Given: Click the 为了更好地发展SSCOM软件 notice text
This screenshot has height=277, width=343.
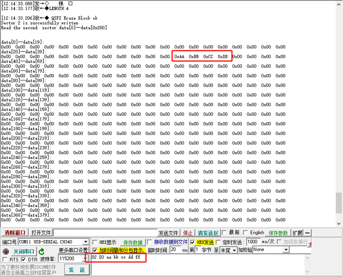Looking at the screenshot, I should (x=28, y=267).
